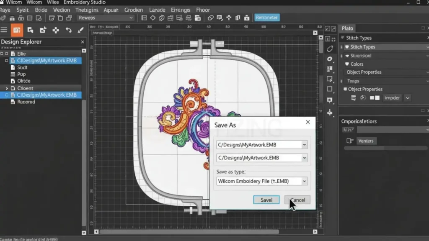The width and height of the screenshot is (429, 241).
Task: Open dropdown arrow next to Impder
Action: 407,98
